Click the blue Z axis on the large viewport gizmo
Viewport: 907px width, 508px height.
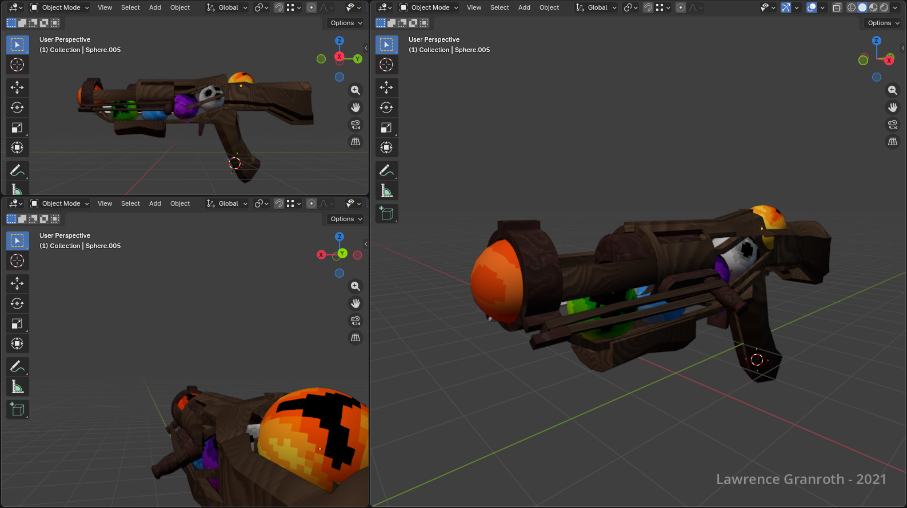coord(876,41)
